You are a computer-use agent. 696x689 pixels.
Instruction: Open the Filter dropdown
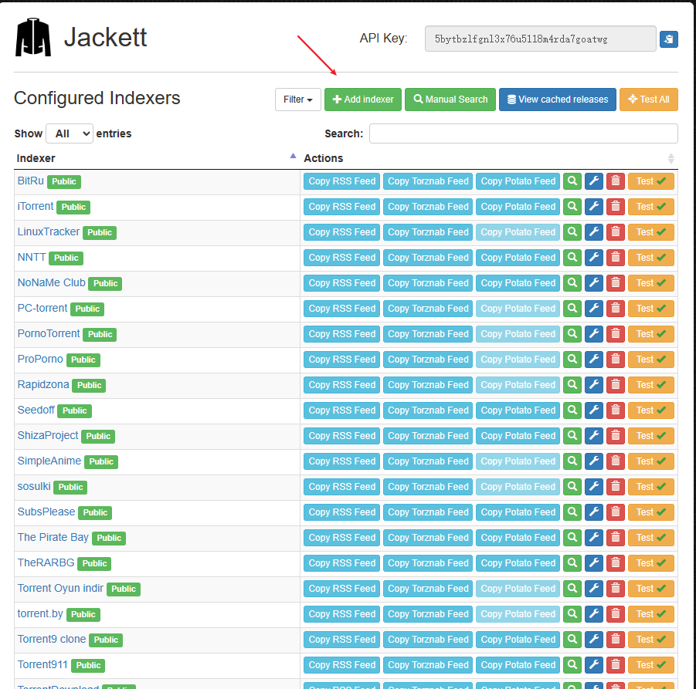coord(298,100)
